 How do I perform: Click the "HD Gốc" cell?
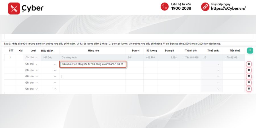click(x=50, y=57)
